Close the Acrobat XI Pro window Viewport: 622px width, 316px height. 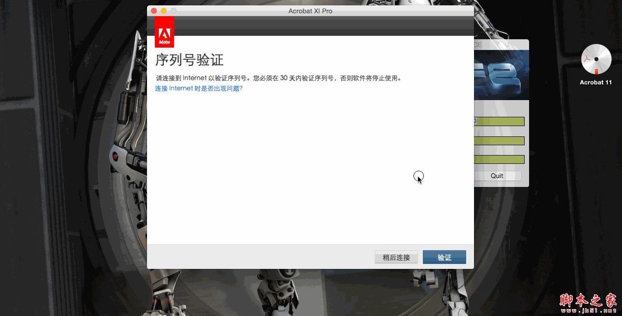154,11
